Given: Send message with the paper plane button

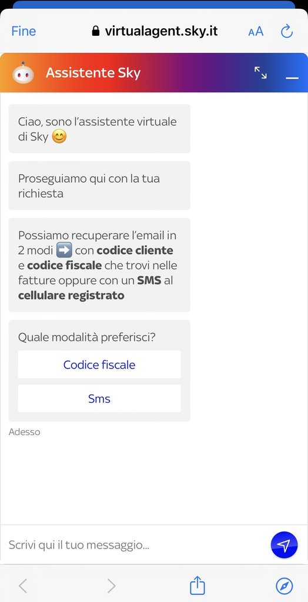Looking at the screenshot, I should coord(284,544).
